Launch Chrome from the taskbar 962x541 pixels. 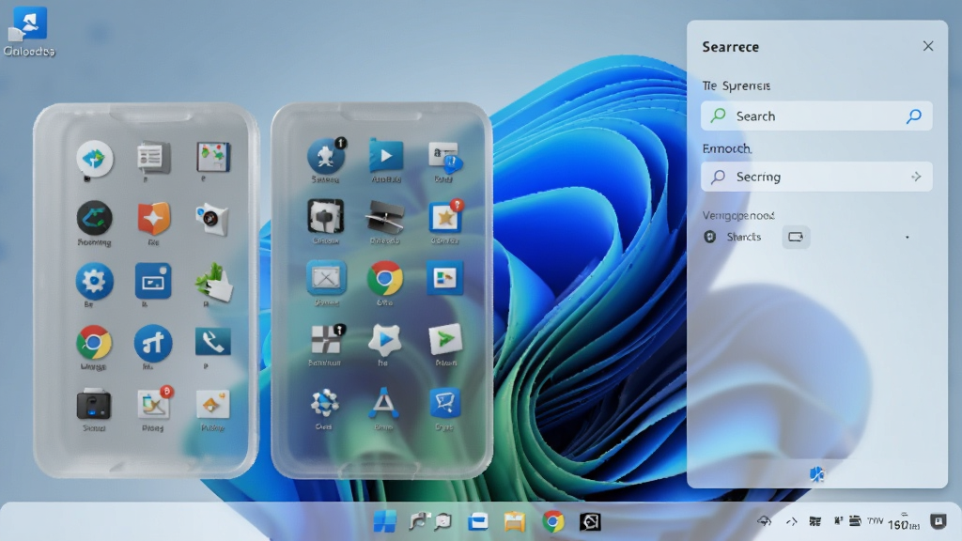click(552, 521)
